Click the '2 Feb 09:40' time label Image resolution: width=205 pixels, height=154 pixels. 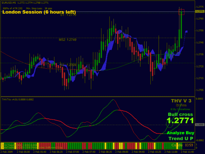(138, 152)
